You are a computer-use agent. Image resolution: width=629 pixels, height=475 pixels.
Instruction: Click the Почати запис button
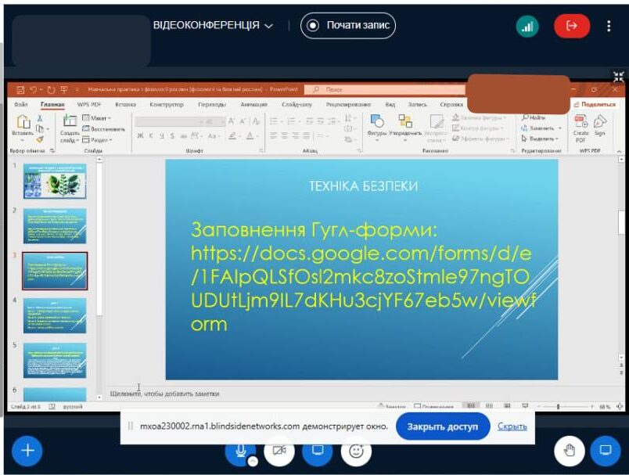[x=348, y=25]
